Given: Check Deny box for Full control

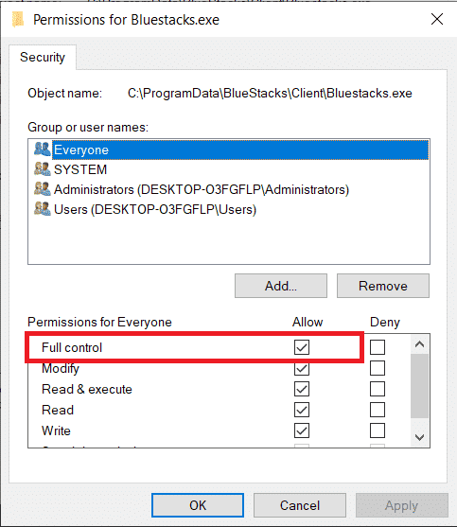Looking at the screenshot, I should 378,347.
